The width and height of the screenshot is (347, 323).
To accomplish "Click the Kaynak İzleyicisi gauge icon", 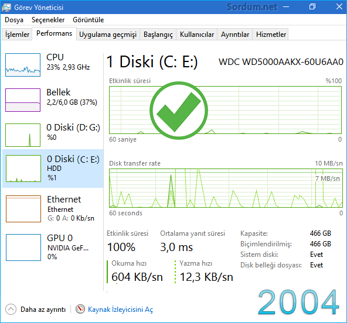I will (x=80, y=309).
